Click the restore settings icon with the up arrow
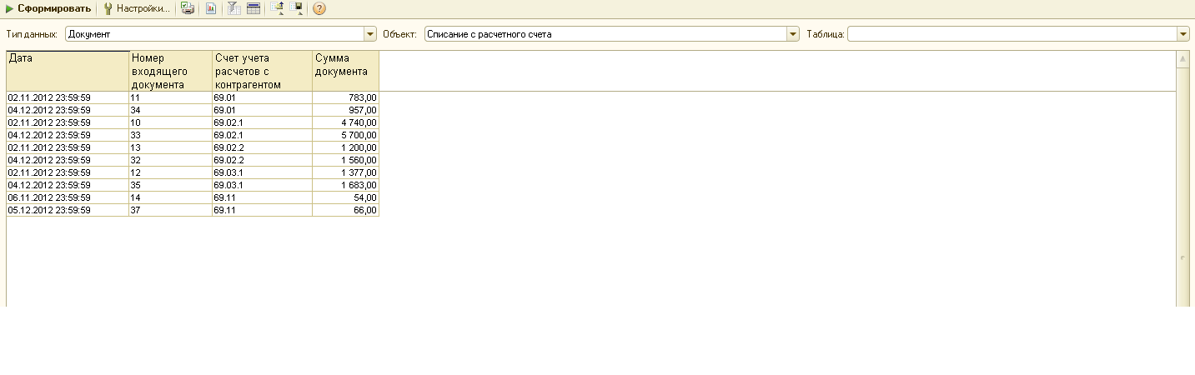 coord(277,8)
